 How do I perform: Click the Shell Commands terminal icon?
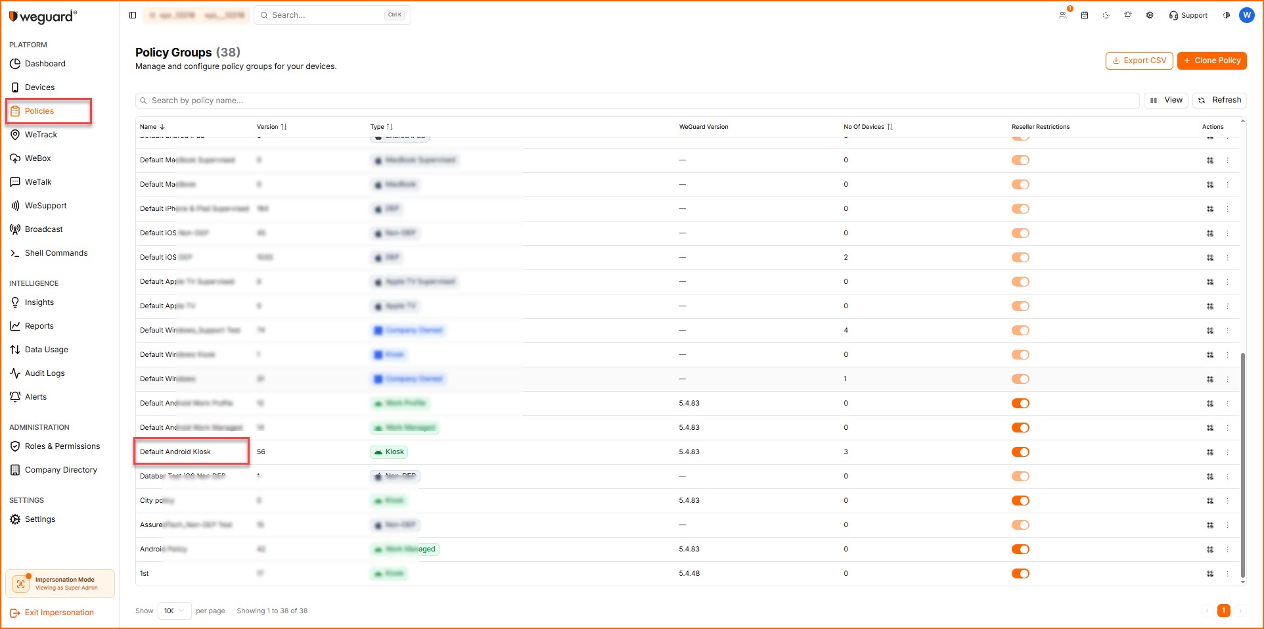(15, 253)
